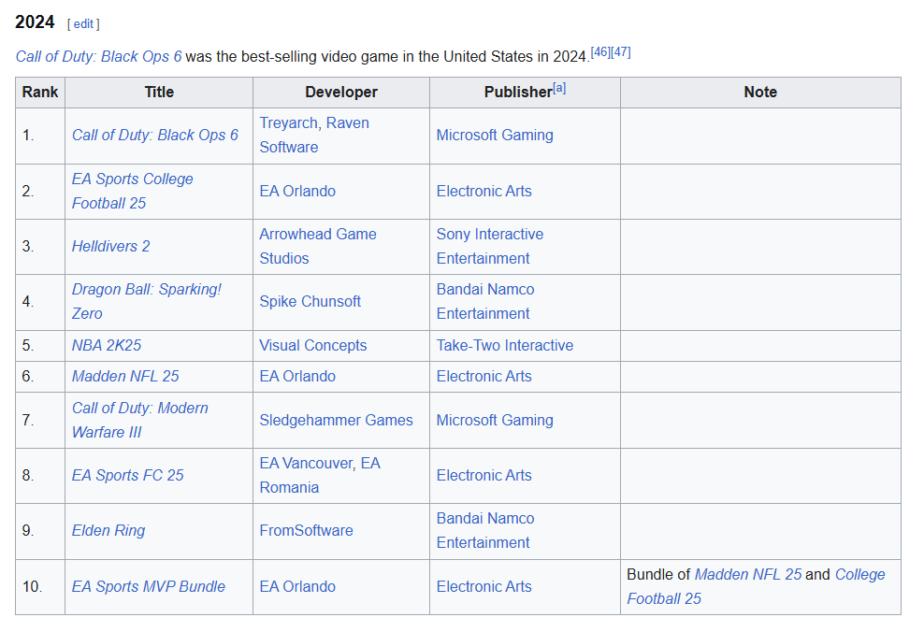Open Microsoft Gaming publisher link in rank 7 row
The height and width of the screenshot is (632, 924).
[495, 421]
